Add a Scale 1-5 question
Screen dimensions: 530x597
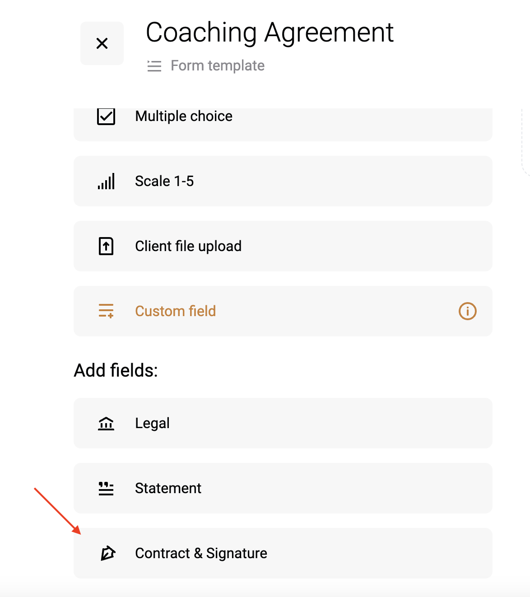tap(283, 181)
